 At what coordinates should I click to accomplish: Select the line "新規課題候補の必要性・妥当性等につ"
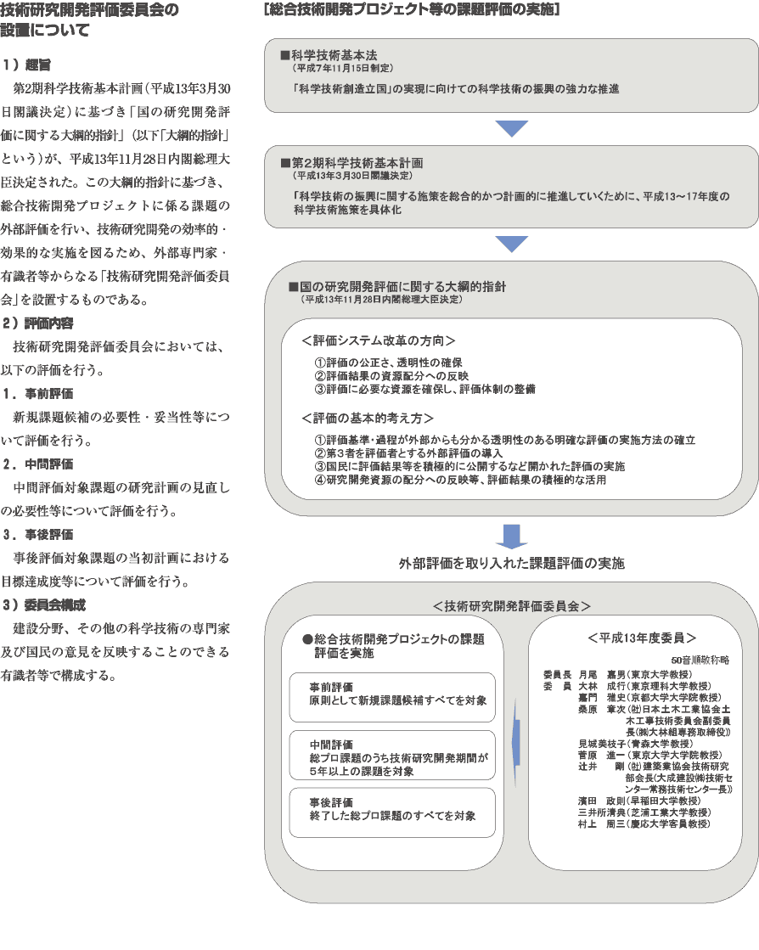121,418
